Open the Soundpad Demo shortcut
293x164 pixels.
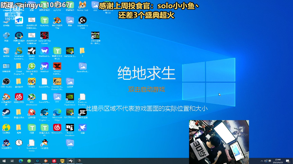tap(31, 145)
